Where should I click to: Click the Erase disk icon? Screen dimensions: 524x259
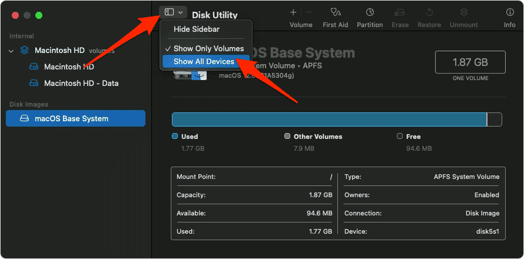pos(400,12)
